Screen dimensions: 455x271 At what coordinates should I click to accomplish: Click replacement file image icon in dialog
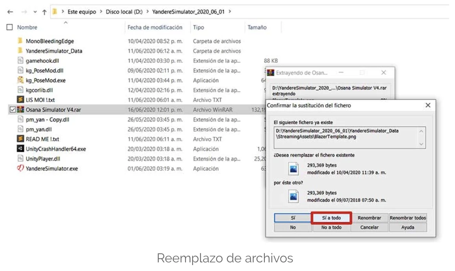point(293,196)
